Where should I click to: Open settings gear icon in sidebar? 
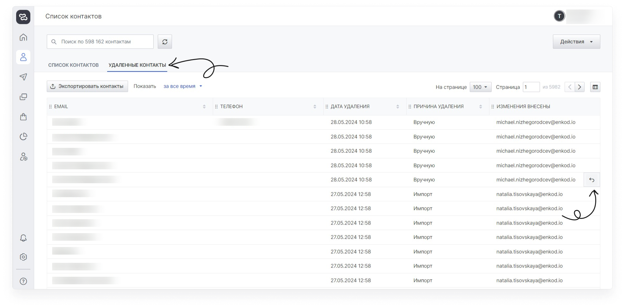[23, 257]
